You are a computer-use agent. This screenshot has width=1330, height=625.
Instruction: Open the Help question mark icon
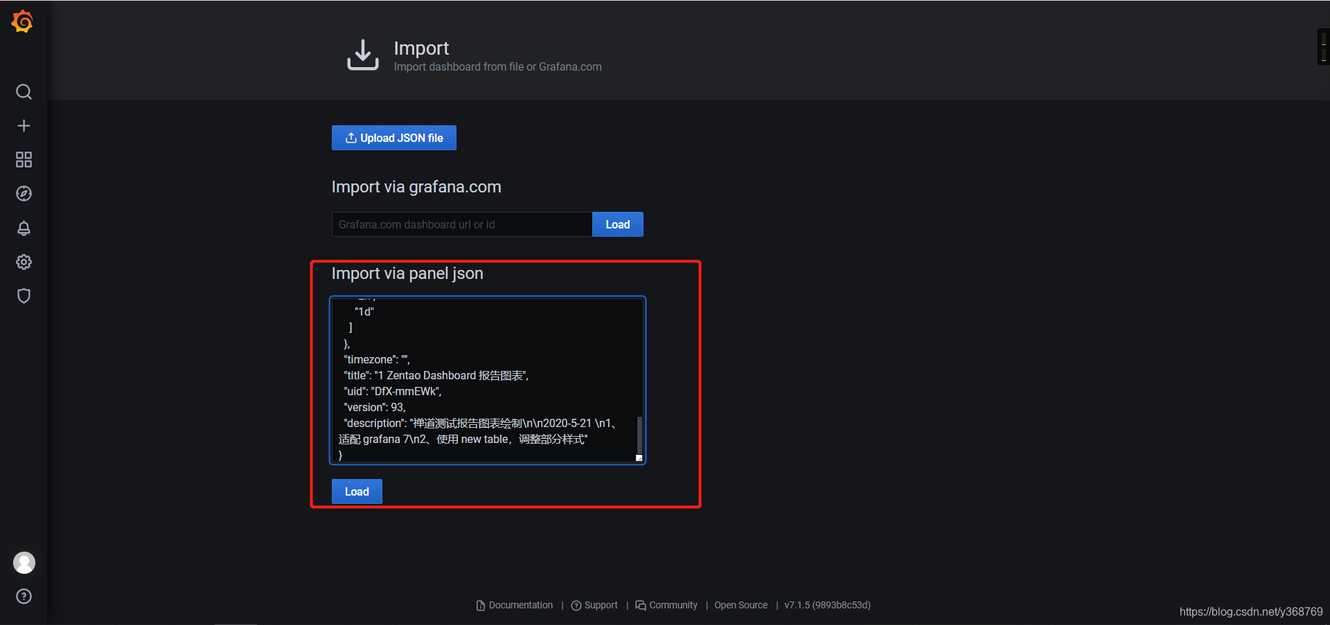click(x=24, y=597)
